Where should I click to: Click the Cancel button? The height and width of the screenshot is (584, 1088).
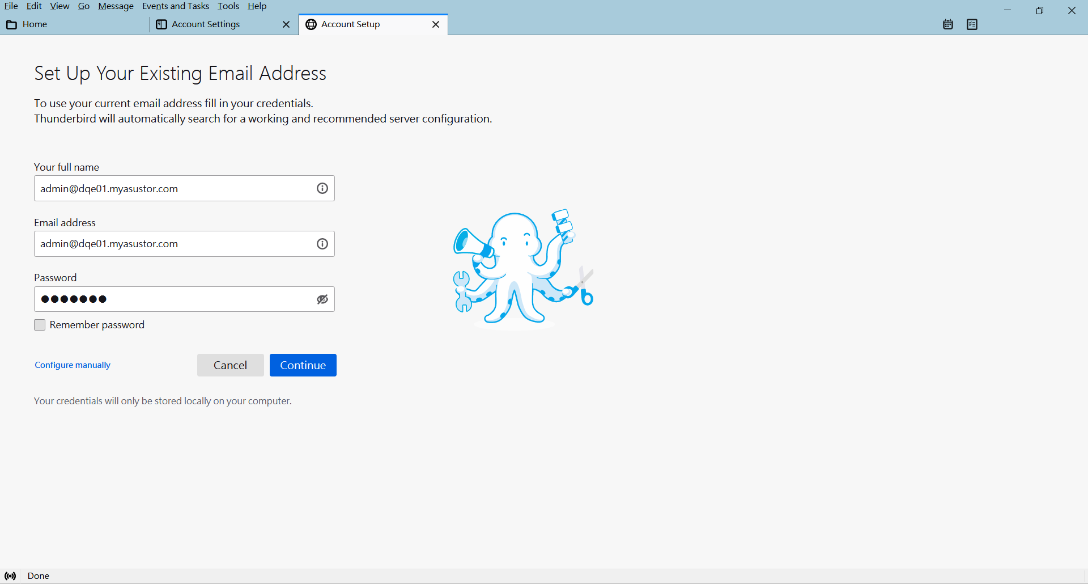231,365
